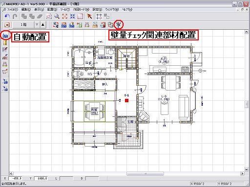
Task: Click the orange arrow selection pointer tool
Action: point(89,17)
